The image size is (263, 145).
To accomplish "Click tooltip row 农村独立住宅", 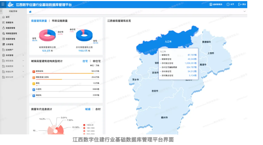I will pos(178,63).
